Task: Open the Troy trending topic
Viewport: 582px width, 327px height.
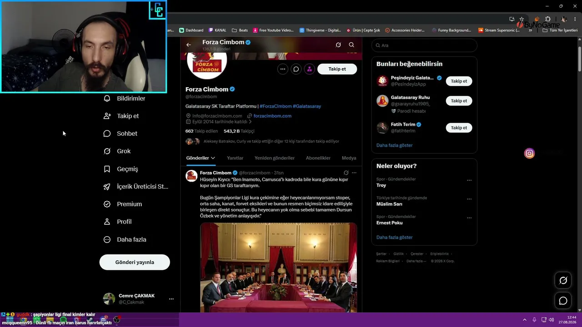Action: point(381,185)
